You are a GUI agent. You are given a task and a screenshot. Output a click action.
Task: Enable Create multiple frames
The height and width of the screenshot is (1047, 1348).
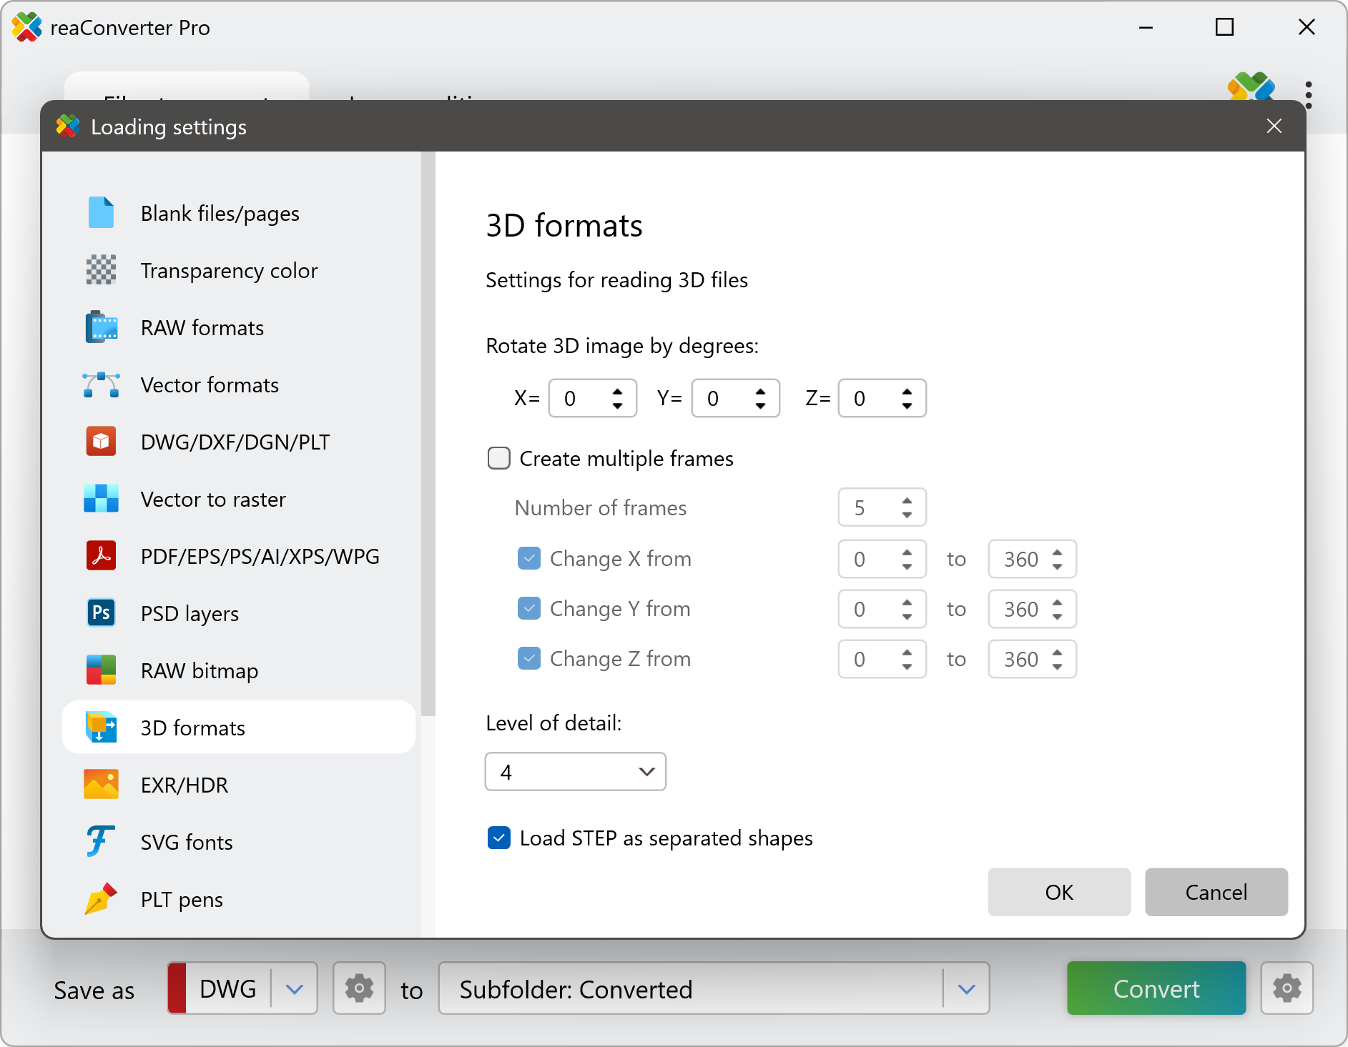tap(498, 458)
